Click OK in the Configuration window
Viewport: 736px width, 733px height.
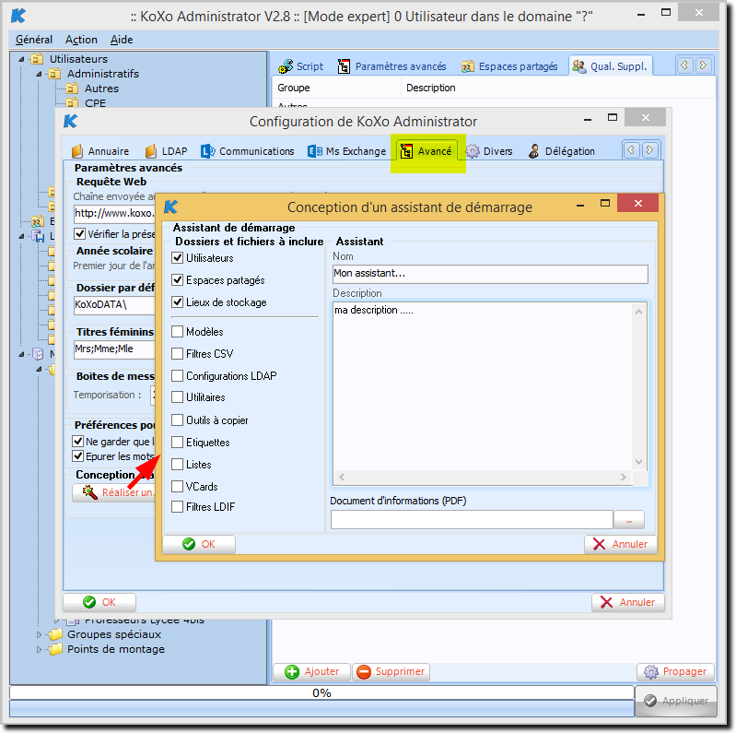click(x=99, y=602)
